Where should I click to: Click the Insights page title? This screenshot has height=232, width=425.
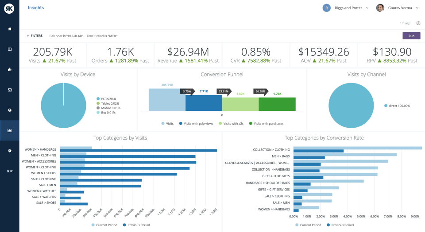[x=36, y=8]
